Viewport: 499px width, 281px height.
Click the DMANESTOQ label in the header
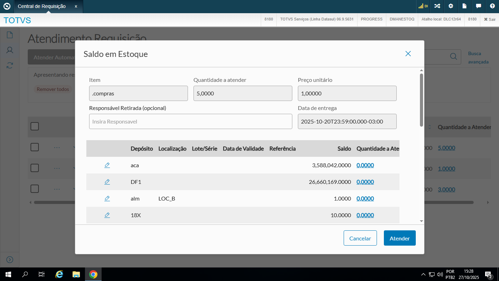point(402,19)
